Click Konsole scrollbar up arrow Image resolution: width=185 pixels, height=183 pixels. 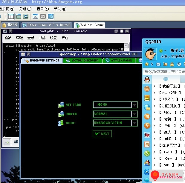tap(126, 46)
